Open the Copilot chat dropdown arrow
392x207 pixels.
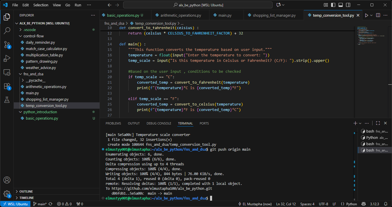(283, 5)
